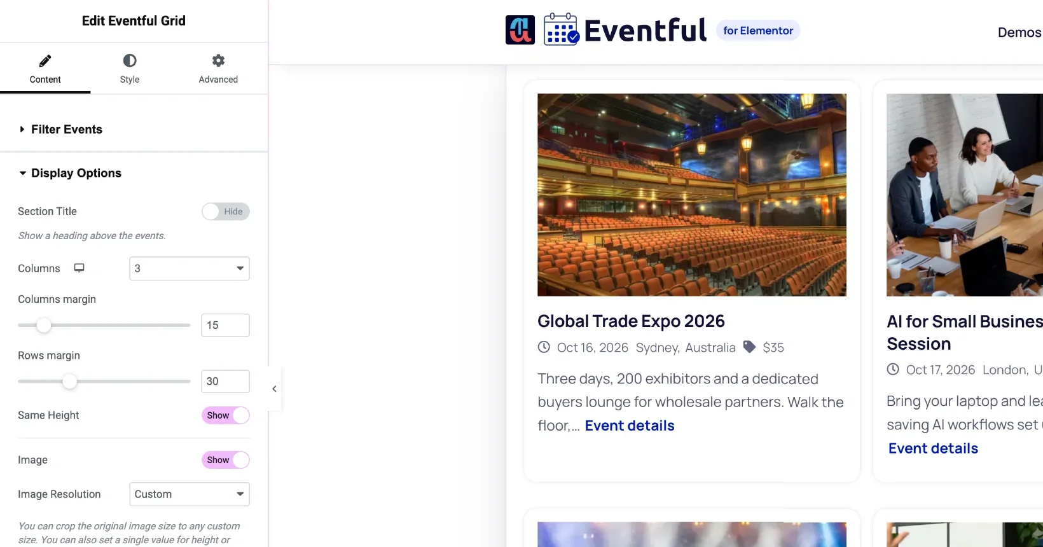Click the clock icon beside Oct 17, 2026

point(893,370)
